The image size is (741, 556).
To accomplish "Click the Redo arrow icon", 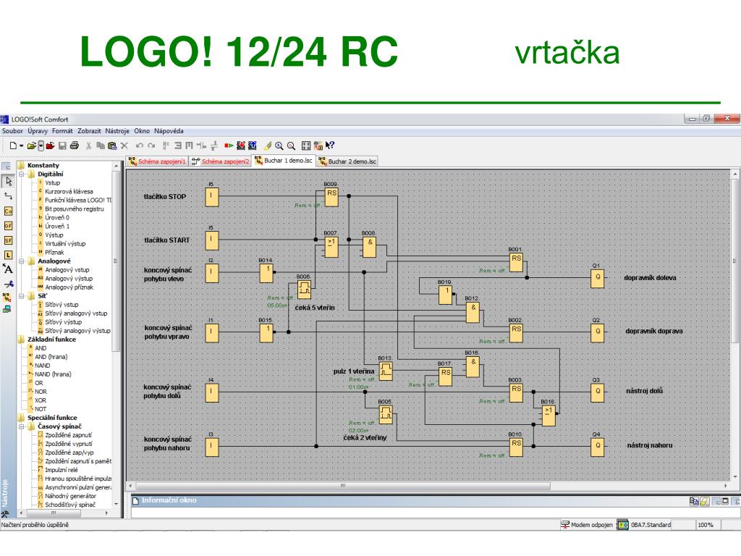I will tap(151, 146).
